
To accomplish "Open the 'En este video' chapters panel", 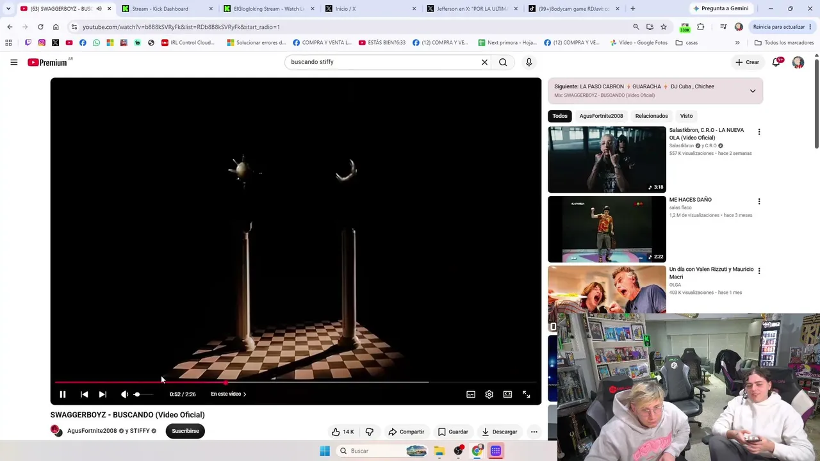I will [229, 394].
